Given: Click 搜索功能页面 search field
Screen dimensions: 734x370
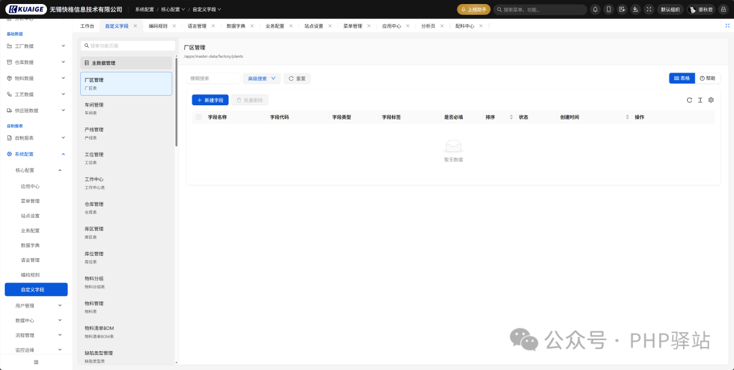Looking at the screenshot, I should pos(128,46).
